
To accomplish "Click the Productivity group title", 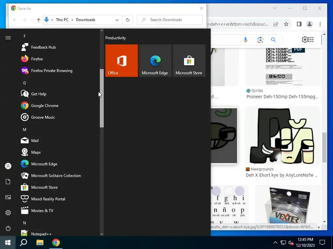I will tap(115, 38).
